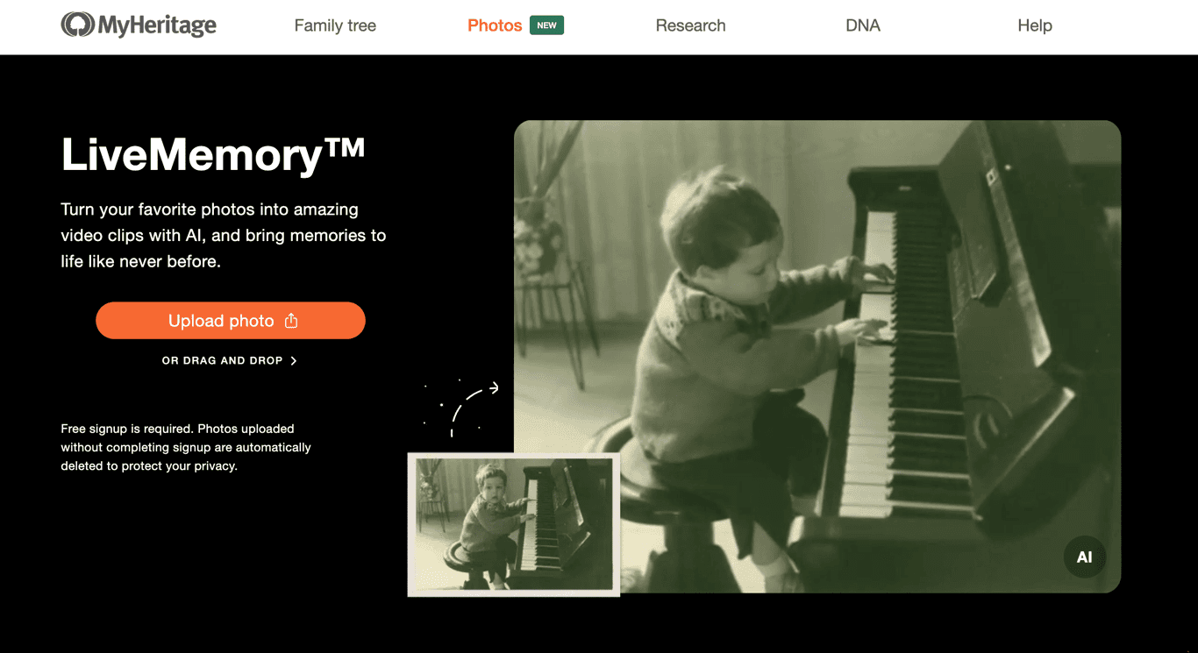The height and width of the screenshot is (653, 1198).
Task: Click the curved arrow sparkle graphic
Action: click(462, 408)
